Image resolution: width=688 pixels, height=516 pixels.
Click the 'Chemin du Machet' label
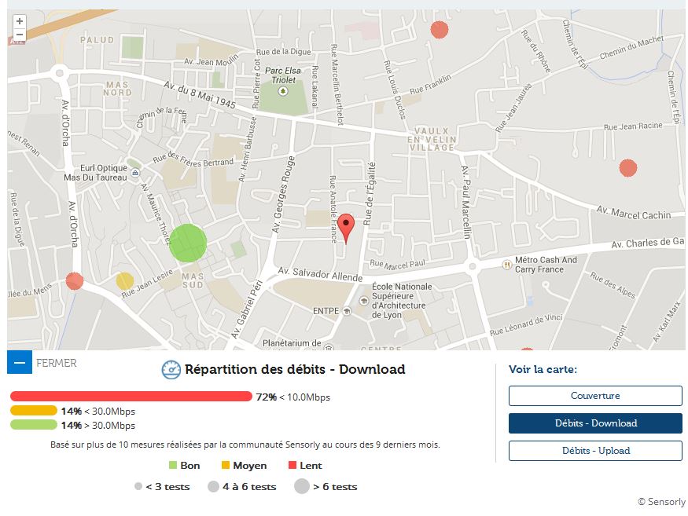(631, 47)
